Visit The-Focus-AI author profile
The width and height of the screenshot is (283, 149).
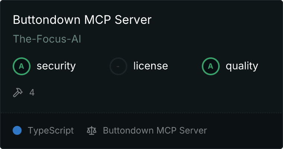tap(47, 39)
